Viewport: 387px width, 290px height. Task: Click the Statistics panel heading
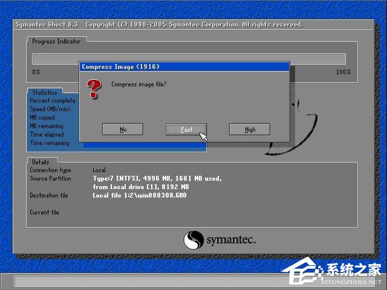(45, 92)
